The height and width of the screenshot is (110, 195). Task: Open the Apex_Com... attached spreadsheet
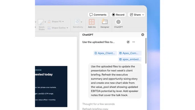(x=130, y=53)
